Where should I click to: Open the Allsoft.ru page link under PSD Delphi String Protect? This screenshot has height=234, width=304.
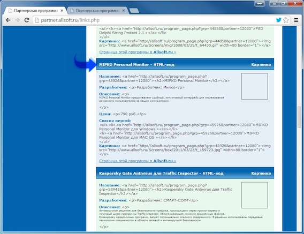pos(138,52)
